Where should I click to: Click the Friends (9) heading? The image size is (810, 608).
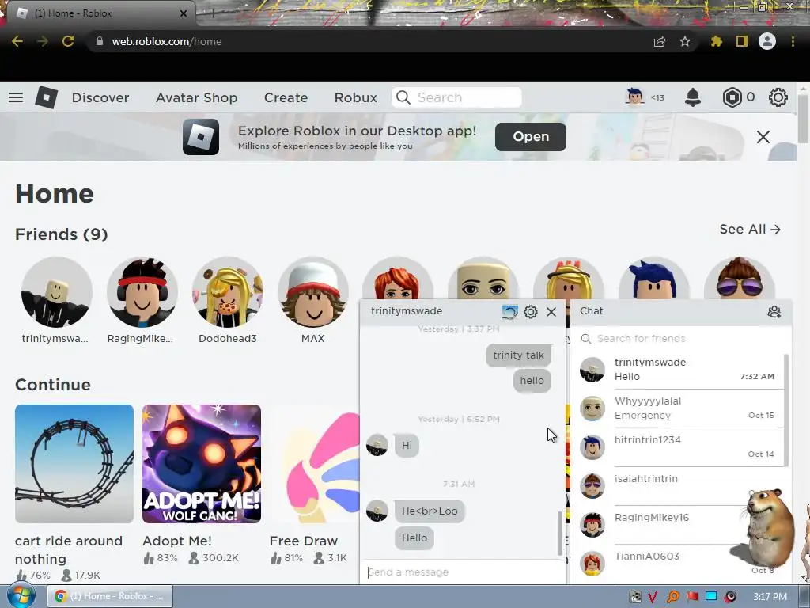(x=62, y=234)
